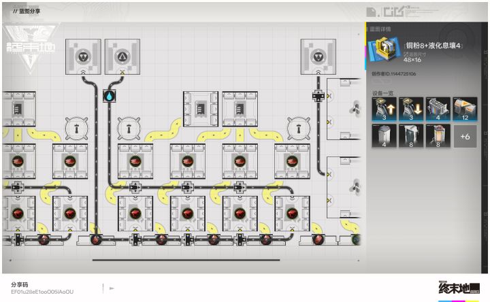The height and width of the screenshot is (302, 490).
Task: Select depot port at far right top
Action: (318, 57)
